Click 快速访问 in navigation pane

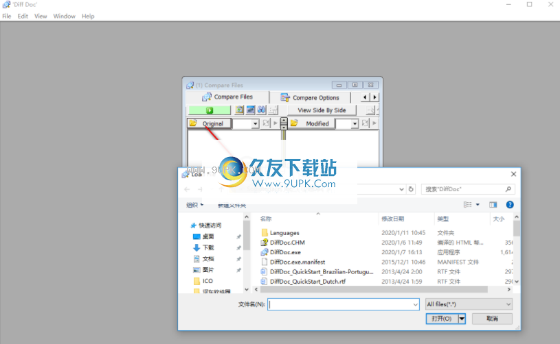point(210,225)
